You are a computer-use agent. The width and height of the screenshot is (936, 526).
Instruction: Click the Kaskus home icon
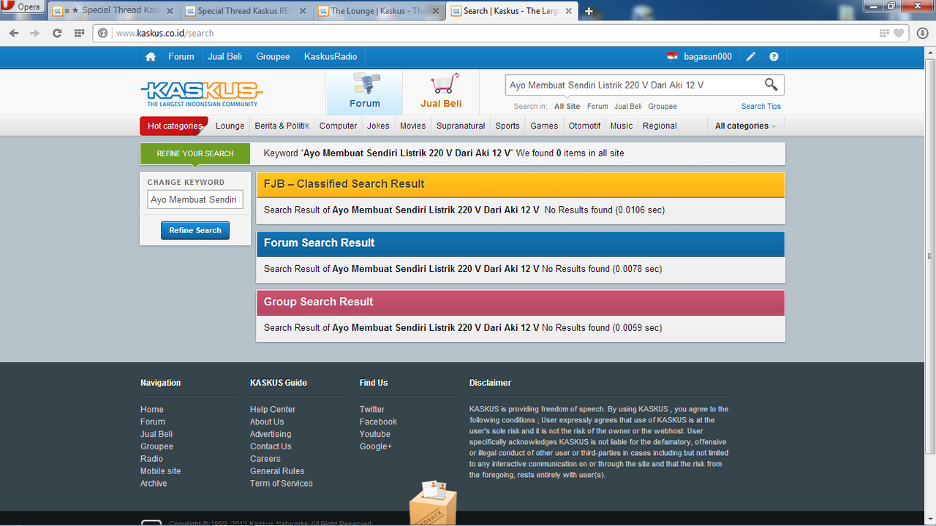[151, 57]
